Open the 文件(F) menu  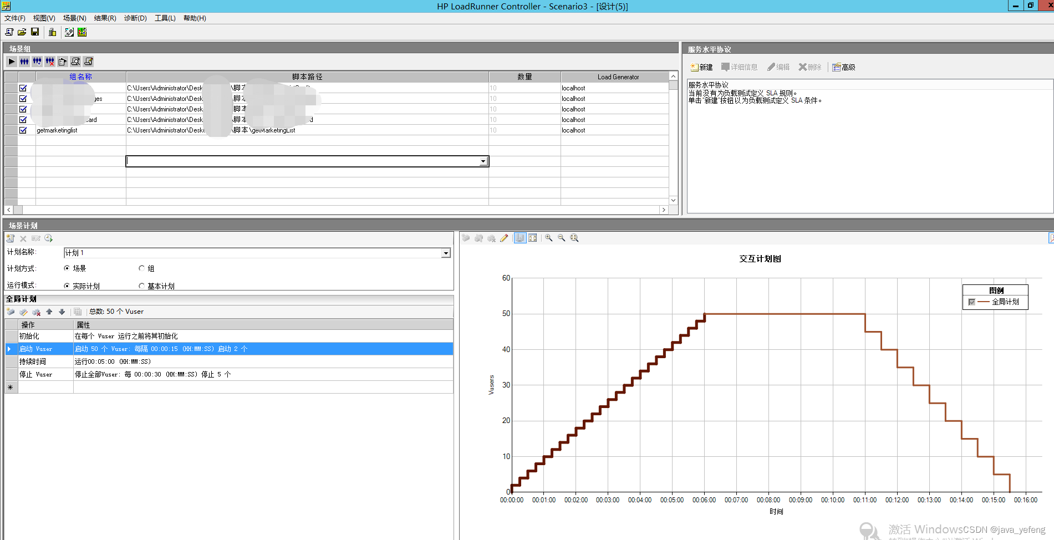(15, 18)
